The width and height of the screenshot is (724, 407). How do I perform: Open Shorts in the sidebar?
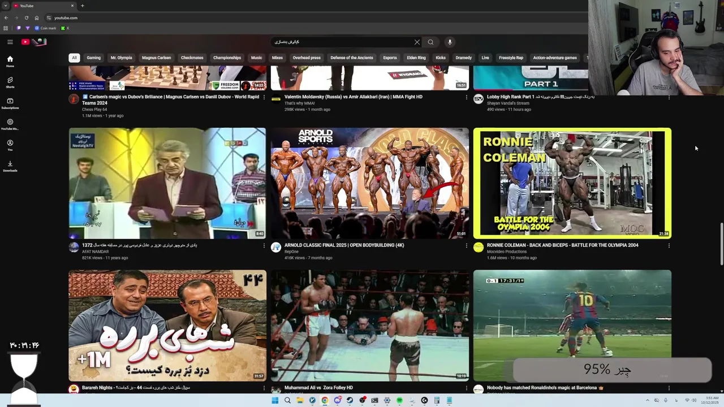click(10, 83)
